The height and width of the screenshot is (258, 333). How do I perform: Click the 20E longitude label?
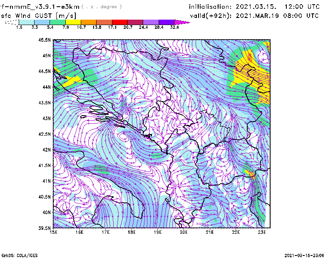coord(184,232)
